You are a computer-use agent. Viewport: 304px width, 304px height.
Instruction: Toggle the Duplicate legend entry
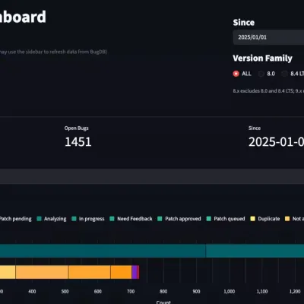(x=265, y=219)
